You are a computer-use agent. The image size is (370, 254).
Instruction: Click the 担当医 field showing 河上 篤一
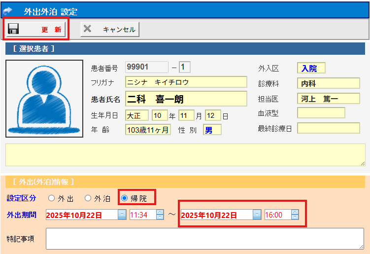(328, 99)
